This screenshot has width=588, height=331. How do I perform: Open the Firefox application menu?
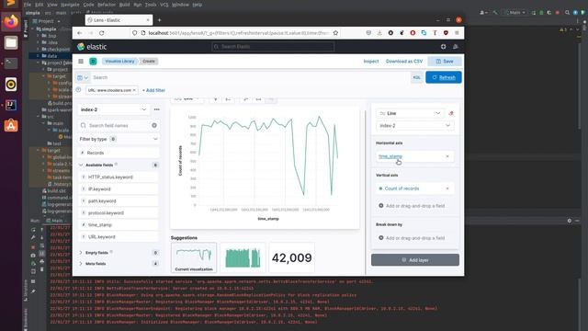point(457,33)
